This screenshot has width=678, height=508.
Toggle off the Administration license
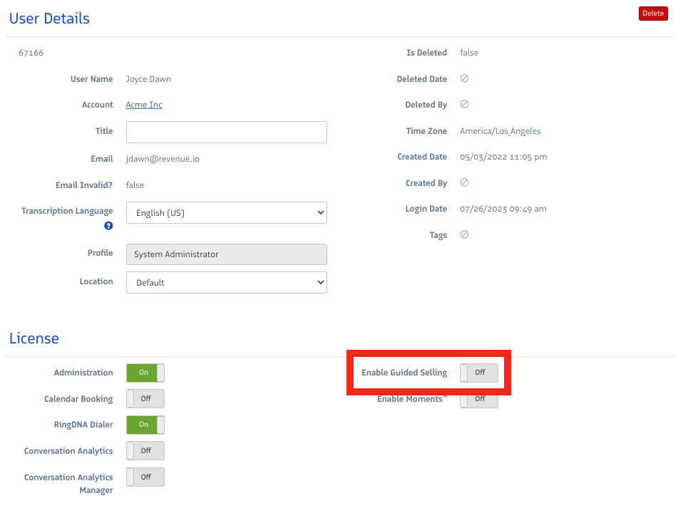[x=145, y=372]
